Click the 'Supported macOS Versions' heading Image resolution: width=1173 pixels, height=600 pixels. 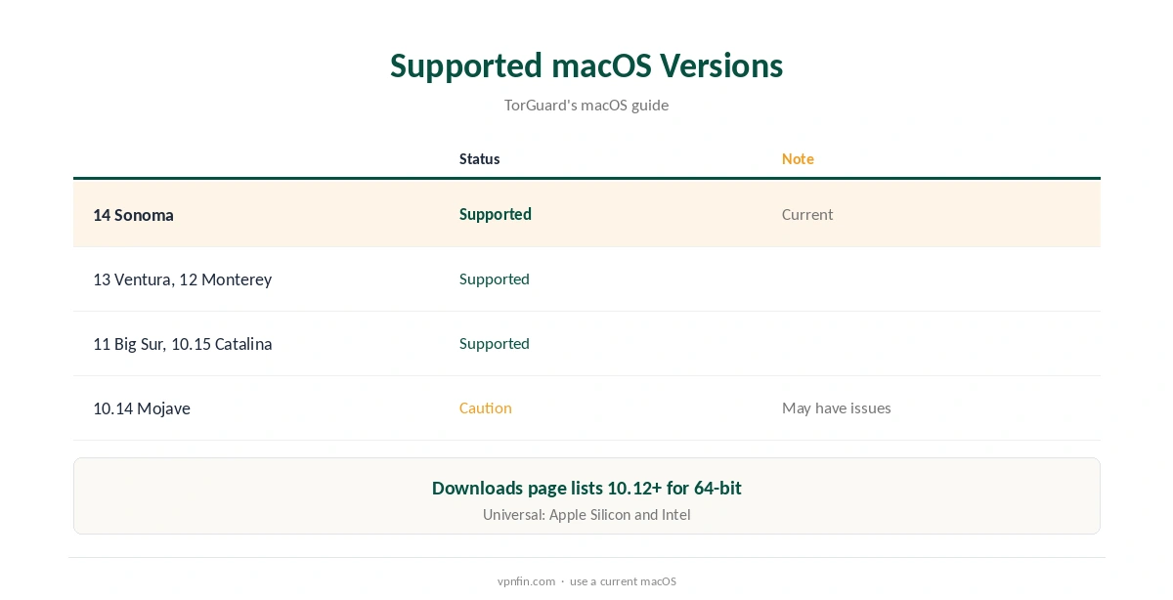point(586,65)
